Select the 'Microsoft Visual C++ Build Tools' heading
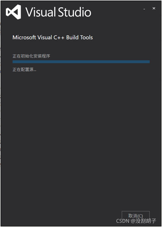The width and height of the screenshot is (162, 227). click(x=53, y=37)
